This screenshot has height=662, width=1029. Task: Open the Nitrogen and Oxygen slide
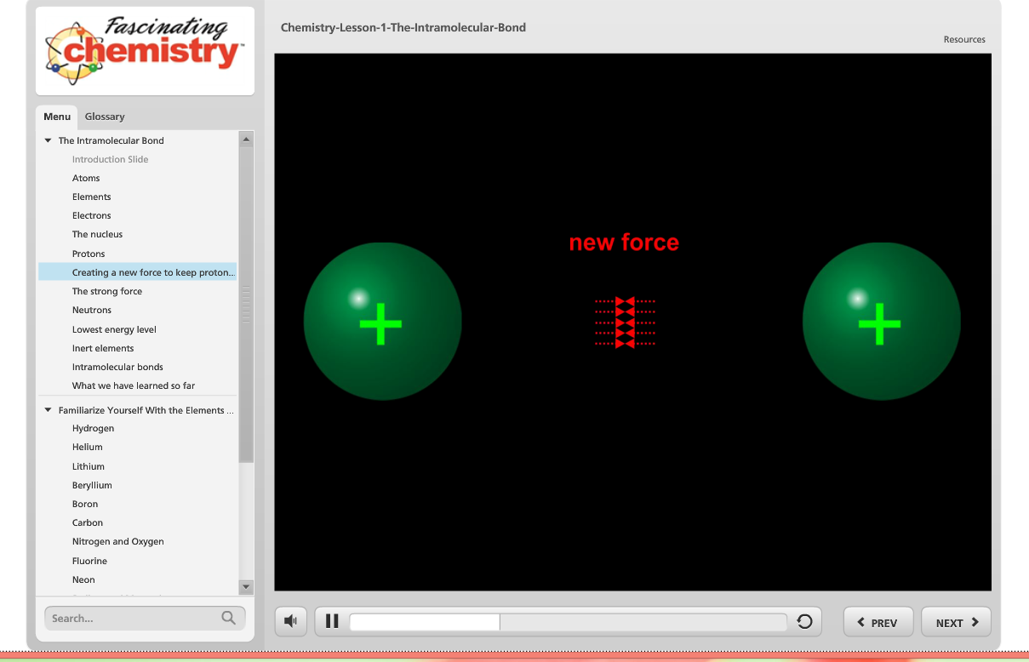[x=118, y=541]
